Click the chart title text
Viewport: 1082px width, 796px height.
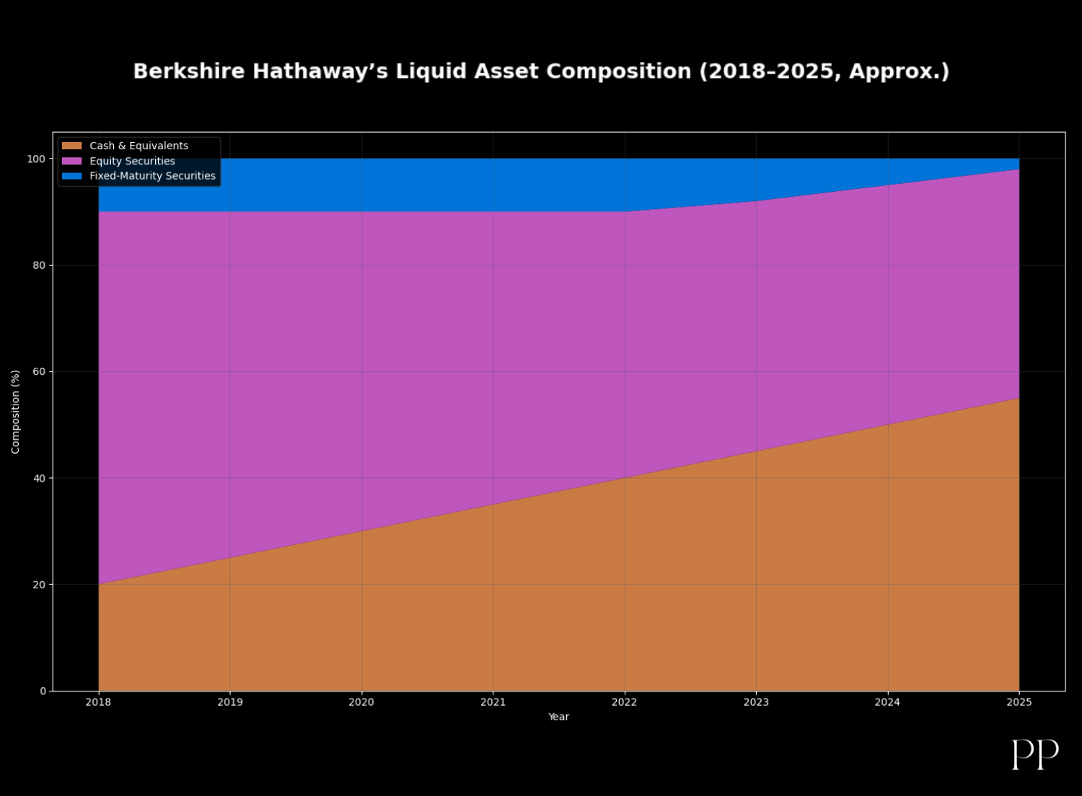tap(541, 71)
